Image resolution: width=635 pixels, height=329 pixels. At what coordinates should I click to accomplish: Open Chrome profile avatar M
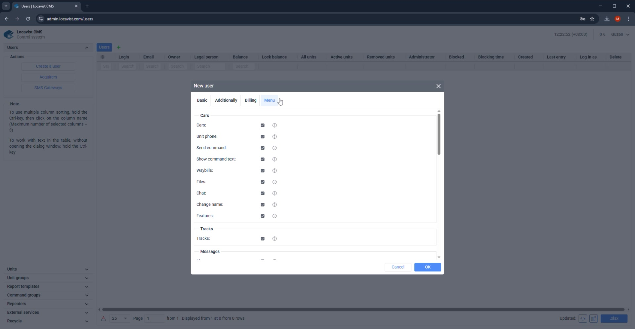(617, 19)
